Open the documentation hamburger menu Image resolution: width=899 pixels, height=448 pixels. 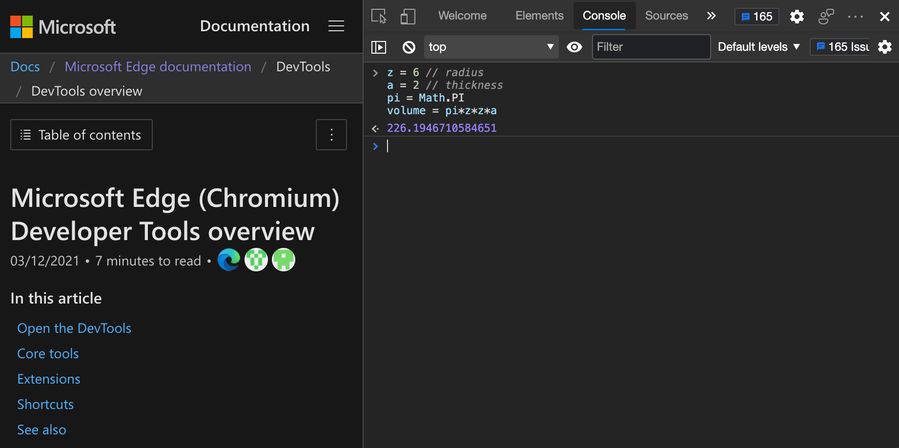[x=336, y=26]
